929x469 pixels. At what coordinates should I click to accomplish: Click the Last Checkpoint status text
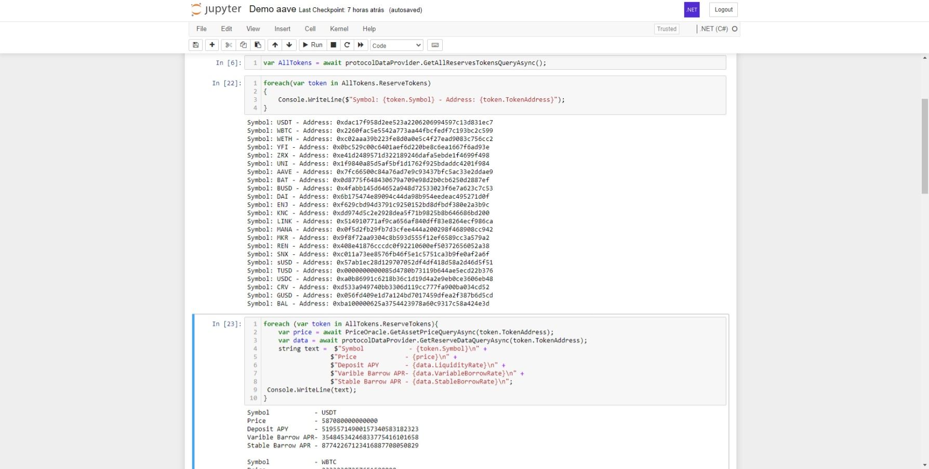tap(341, 10)
